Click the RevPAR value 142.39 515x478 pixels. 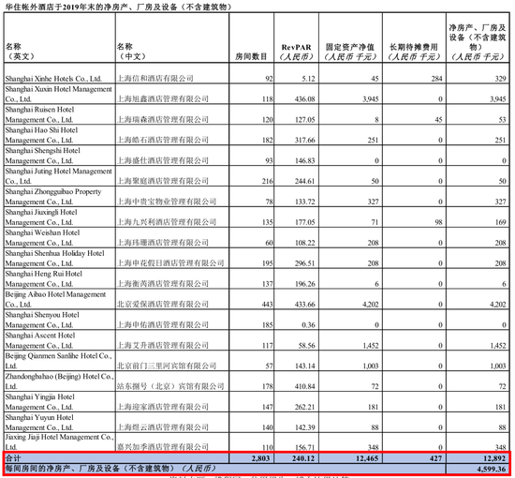[x=305, y=427]
